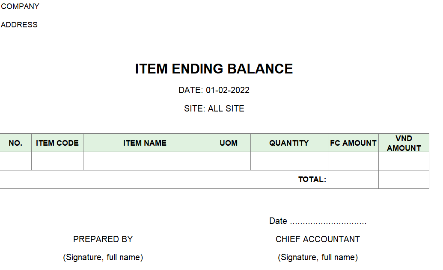This screenshot has height=270, width=443.
Task: Click the SITE: ALL SITE line
Action: 214,109
